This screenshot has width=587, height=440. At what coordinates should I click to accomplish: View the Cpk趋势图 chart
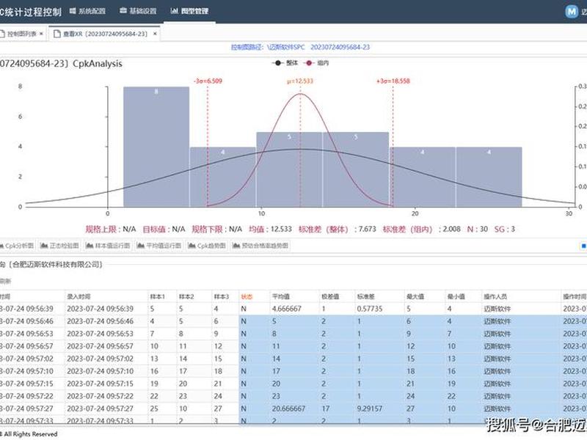[x=207, y=246]
